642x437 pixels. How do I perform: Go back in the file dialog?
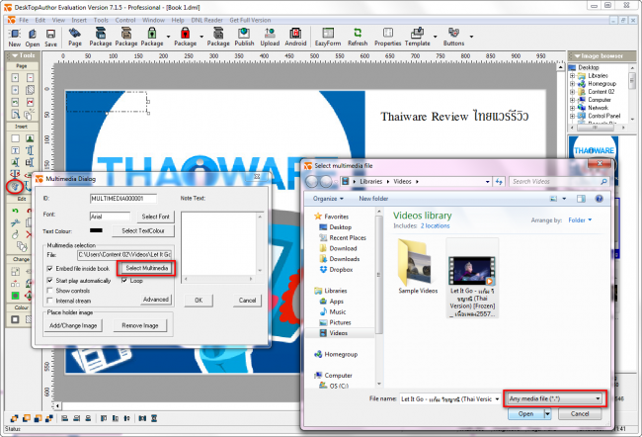(312, 182)
